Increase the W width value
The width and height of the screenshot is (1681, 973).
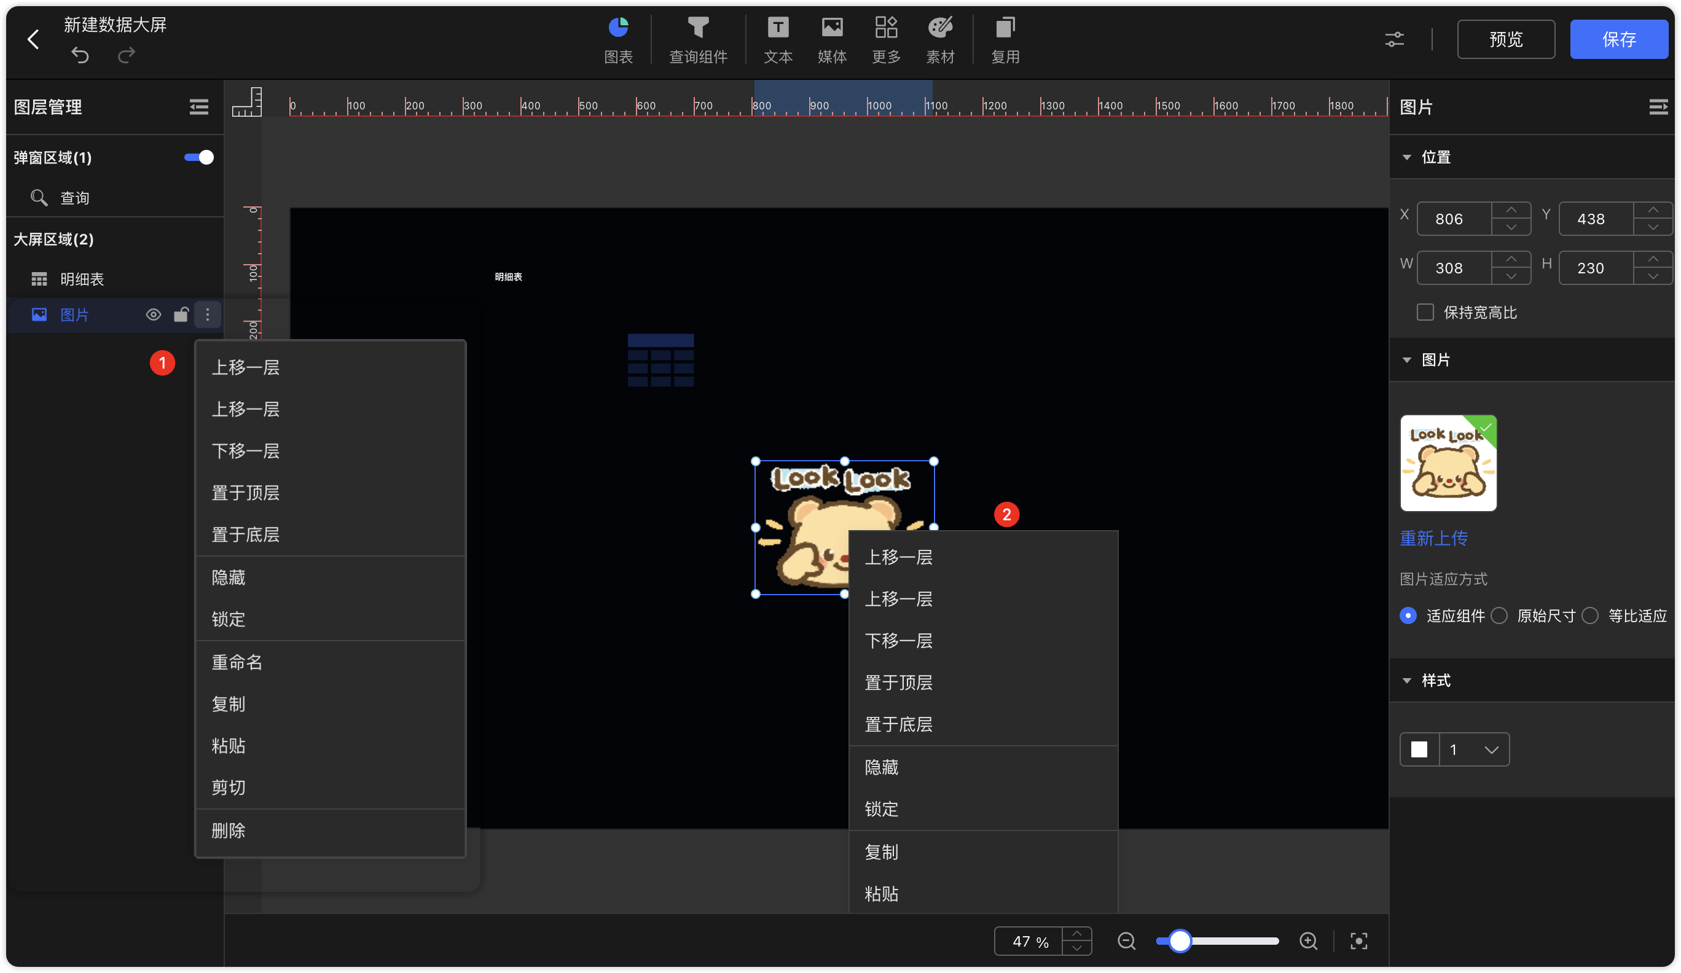pos(1510,259)
